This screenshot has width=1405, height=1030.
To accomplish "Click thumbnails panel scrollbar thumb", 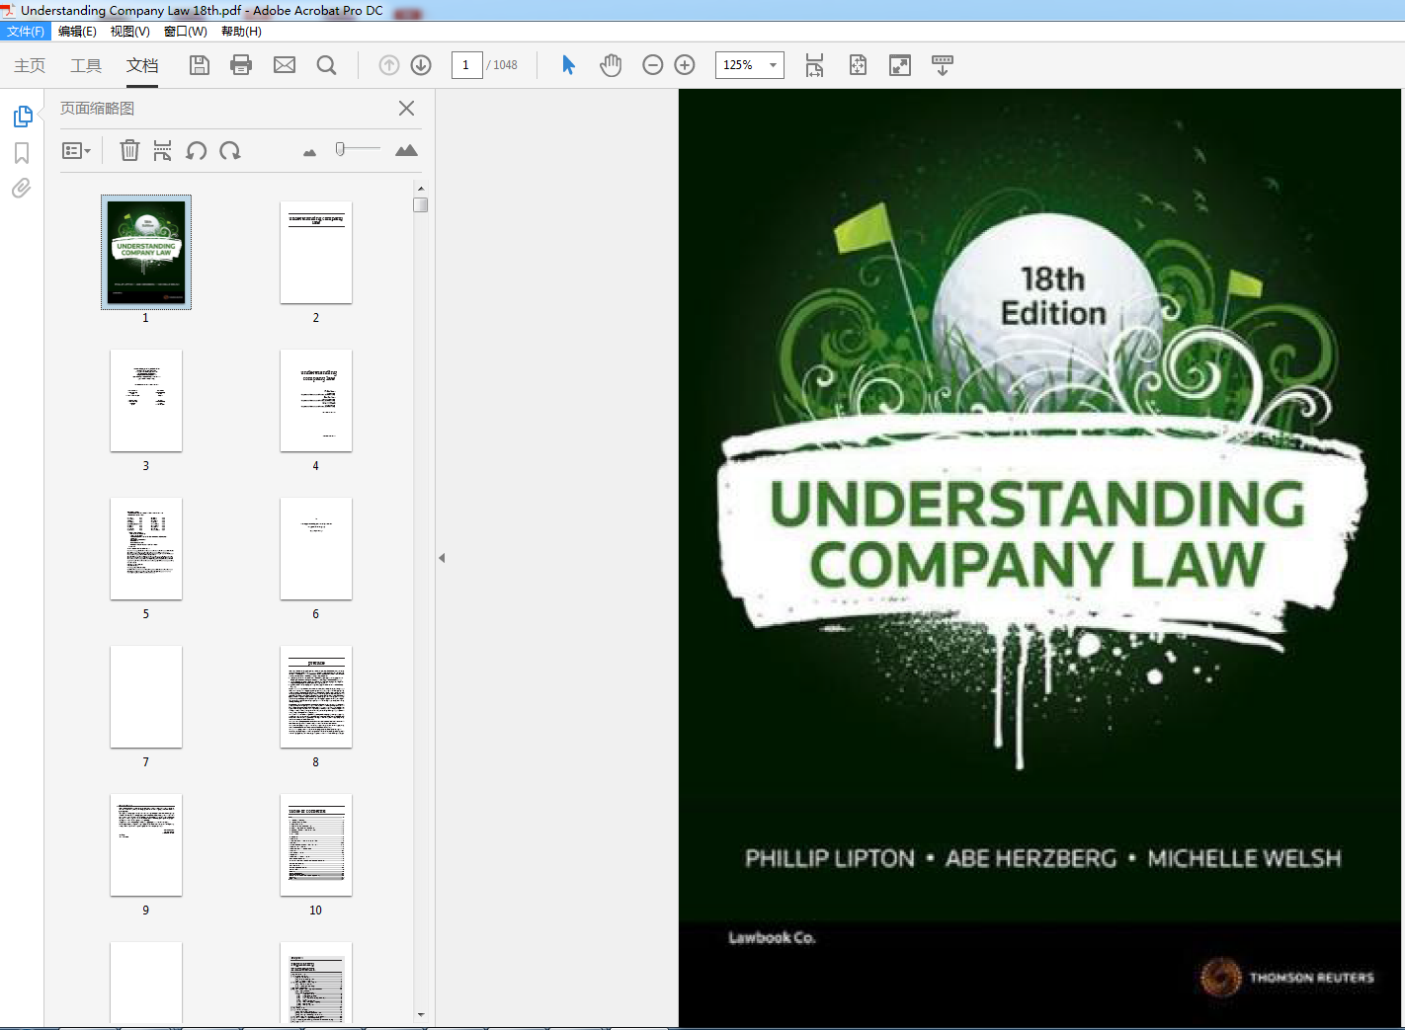I will 421,205.
